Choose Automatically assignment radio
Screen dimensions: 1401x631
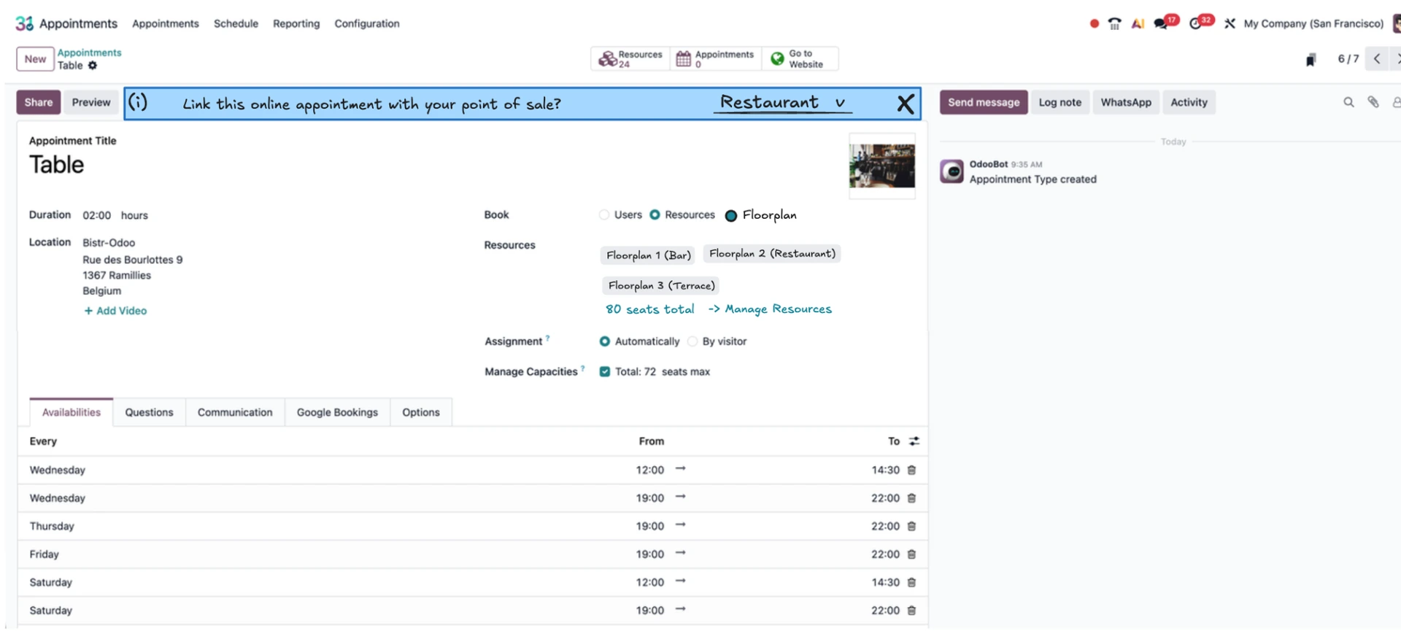[604, 341]
